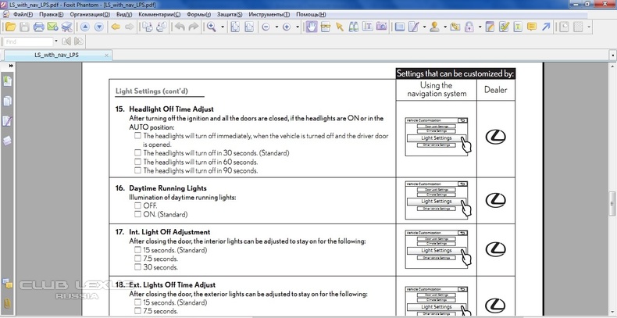Viewport: 617px width, 318px height.
Task: Select the LS_with_nav_LPS document tab
Action: tap(57, 55)
